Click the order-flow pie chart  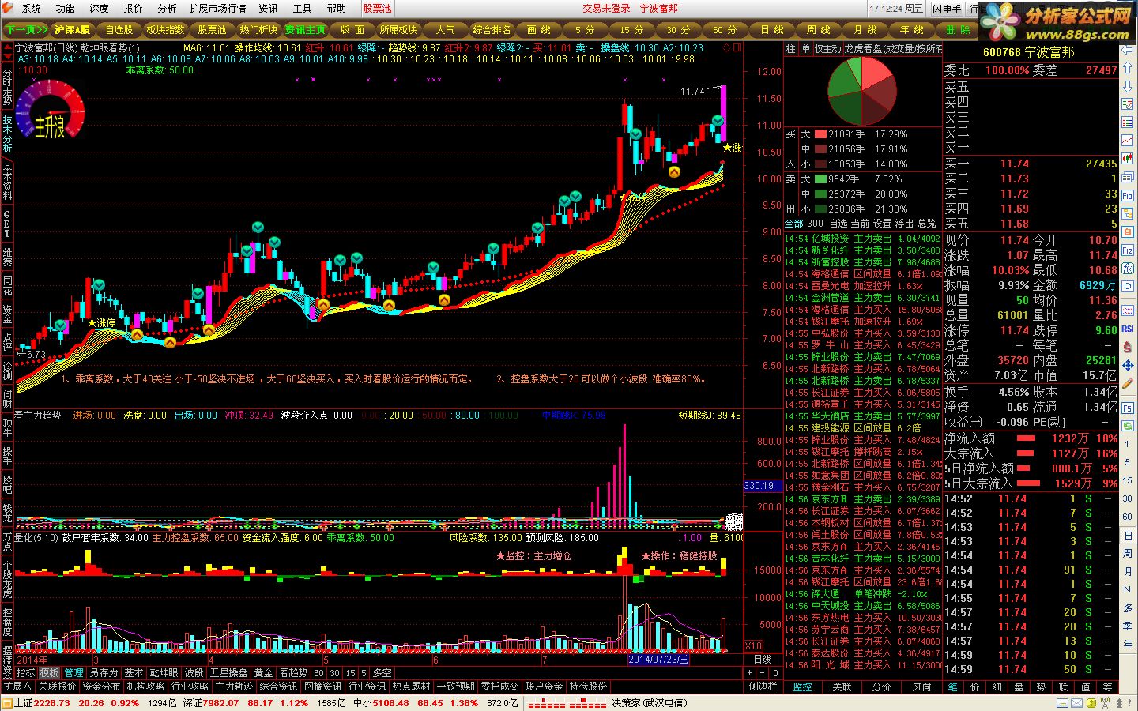pyautogui.click(x=862, y=89)
